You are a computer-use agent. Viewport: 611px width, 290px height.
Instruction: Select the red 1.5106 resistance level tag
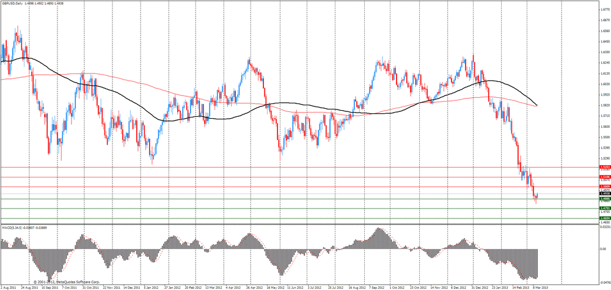605,177
